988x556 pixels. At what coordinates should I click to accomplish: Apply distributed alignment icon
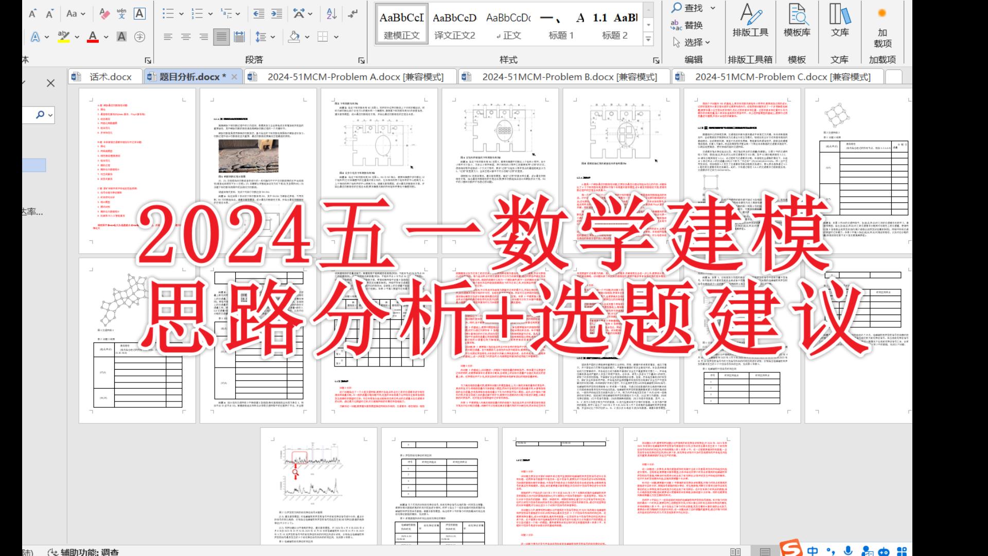(x=239, y=37)
